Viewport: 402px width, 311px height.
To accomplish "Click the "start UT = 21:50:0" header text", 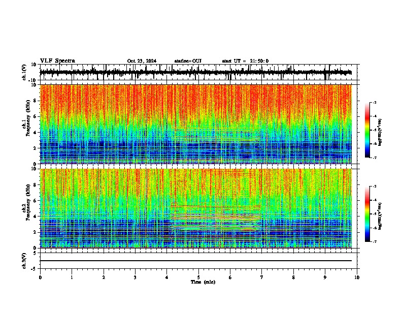I will (245, 61).
